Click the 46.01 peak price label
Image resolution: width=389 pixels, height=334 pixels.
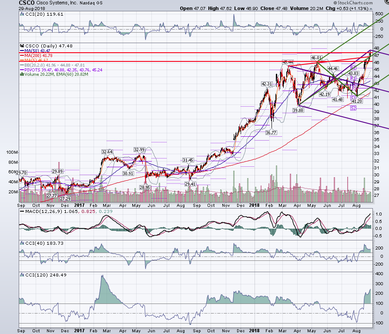316,58
